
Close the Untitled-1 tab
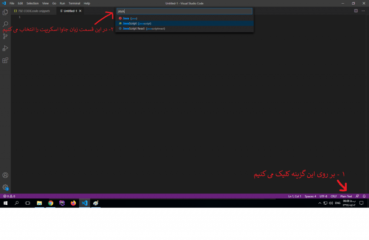[80, 11]
